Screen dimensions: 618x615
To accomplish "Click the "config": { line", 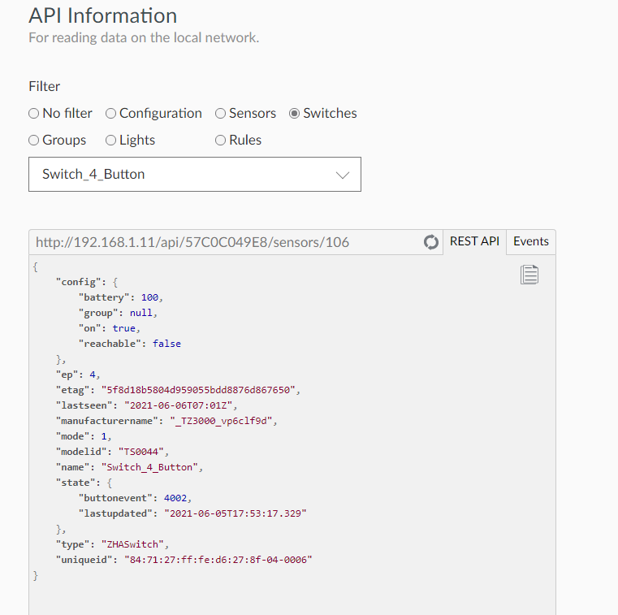I will click(x=87, y=282).
